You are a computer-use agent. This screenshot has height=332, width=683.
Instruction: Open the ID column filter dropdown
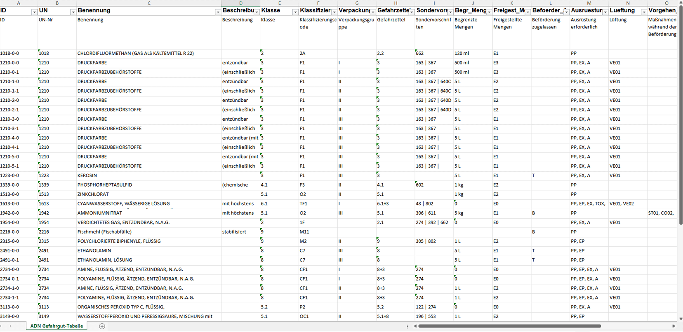(x=34, y=12)
